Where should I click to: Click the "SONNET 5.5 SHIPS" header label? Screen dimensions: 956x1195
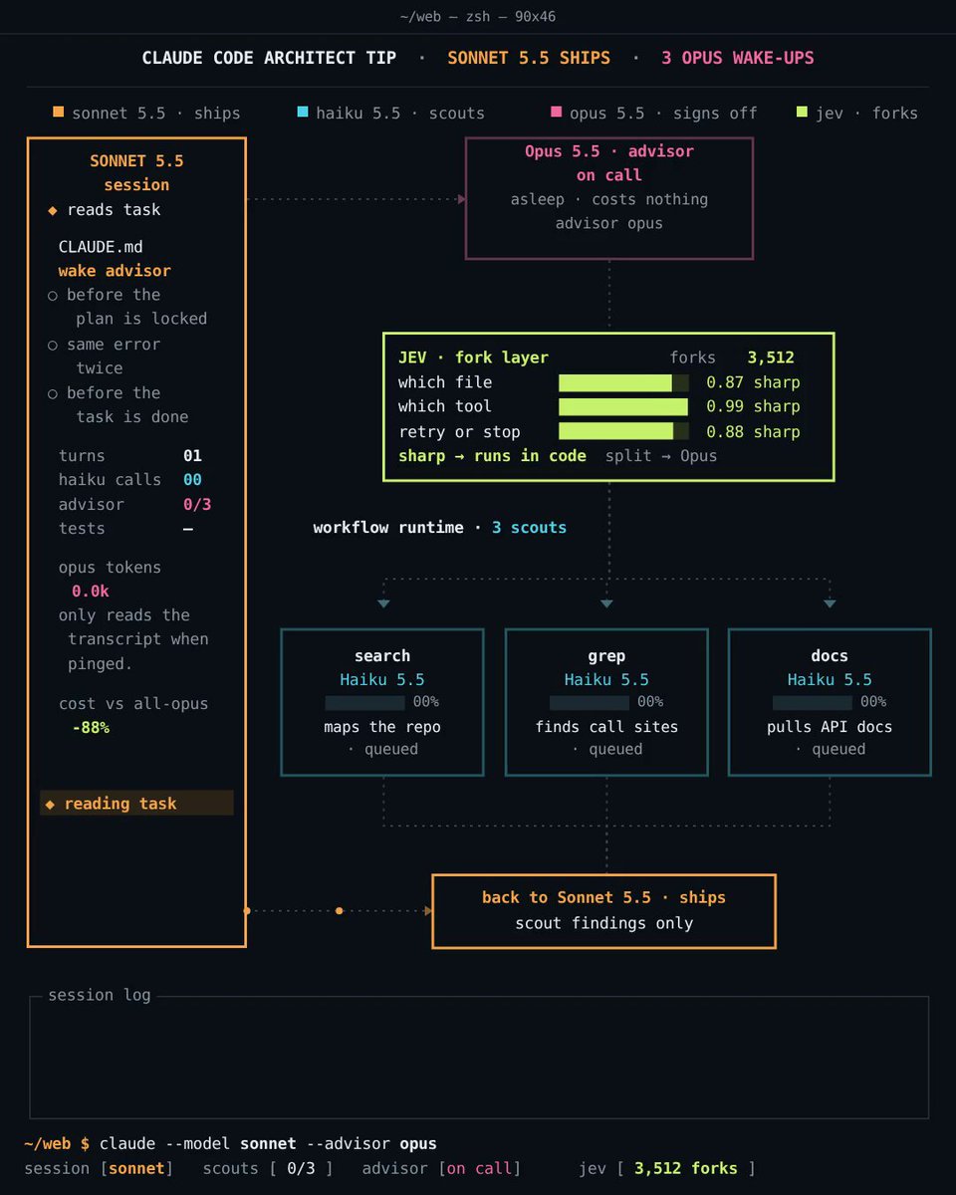pyautogui.click(x=529, y=58)
